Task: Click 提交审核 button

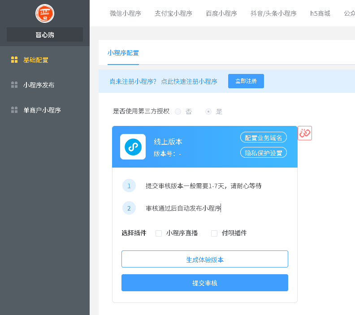Action: point(205,283)
